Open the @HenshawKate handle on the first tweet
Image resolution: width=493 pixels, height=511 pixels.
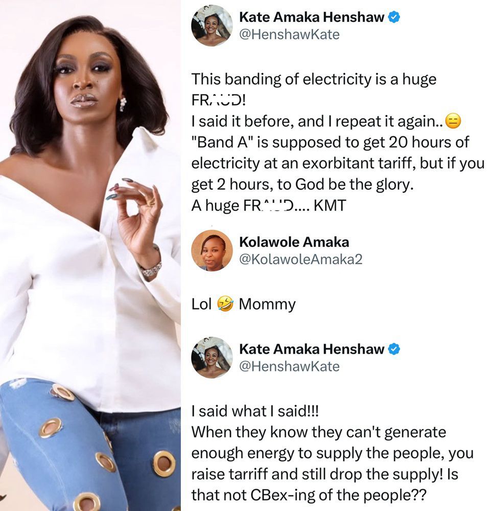coord(289,34)
